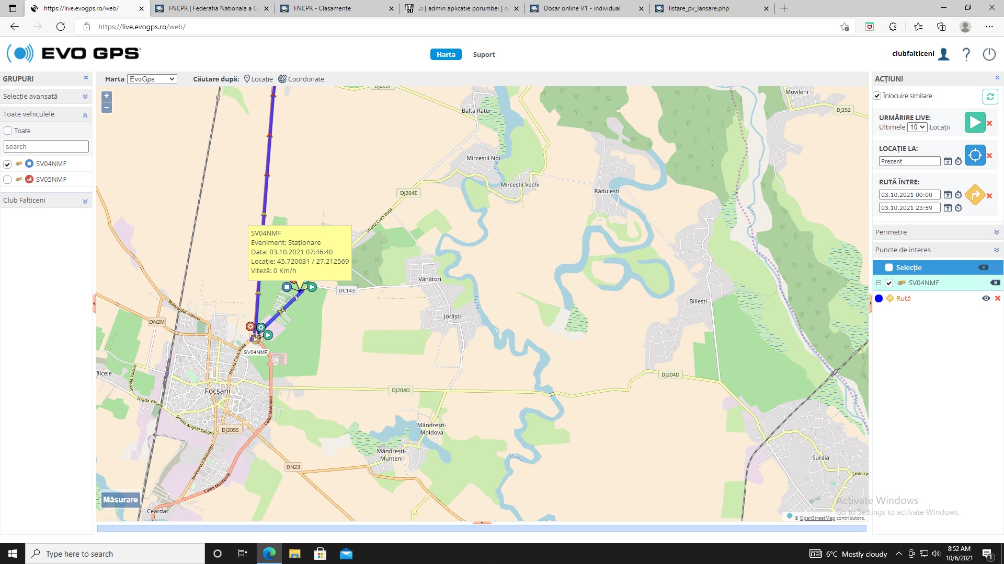Open stopwatch time picker for route start
This screenshot has width=1004, height=564.
[958, 195]
